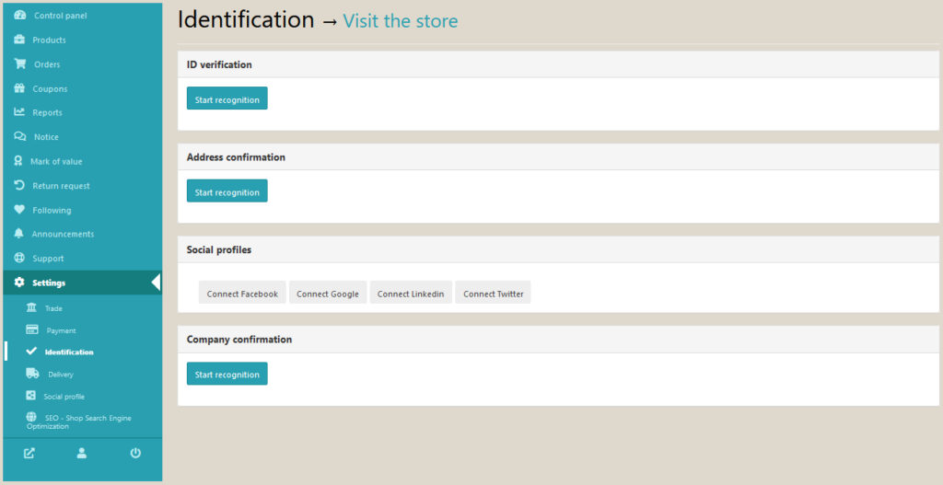Open Trade settings submenu
The image size is (943, 485).
pyautogui.click(x=53, y=308)
